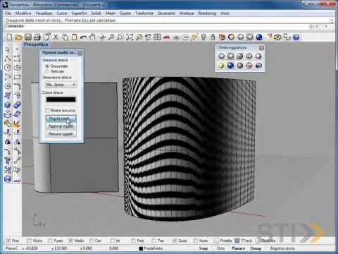Open the Superfici menu

(x=79, y=13)
